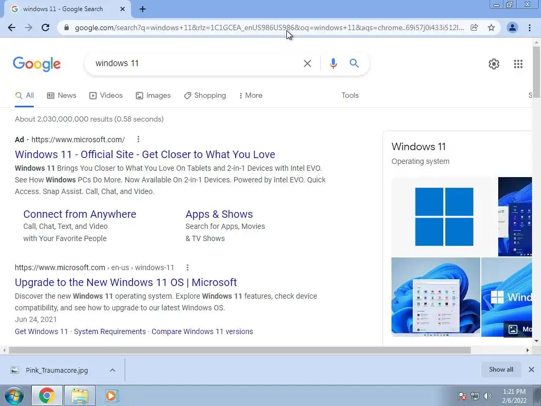Viewport: 541px width, 406px height.
Task: Open Windows Media Player from taskbar
Action: coord(111,395)
